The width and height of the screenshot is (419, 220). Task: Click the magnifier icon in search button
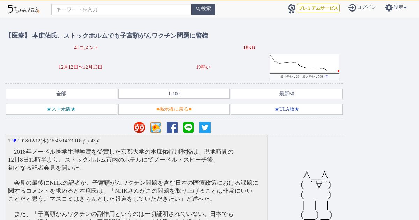pos(198,9)
